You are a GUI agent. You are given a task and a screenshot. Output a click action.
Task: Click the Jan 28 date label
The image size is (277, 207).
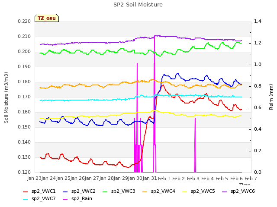[x=106, y=179]
